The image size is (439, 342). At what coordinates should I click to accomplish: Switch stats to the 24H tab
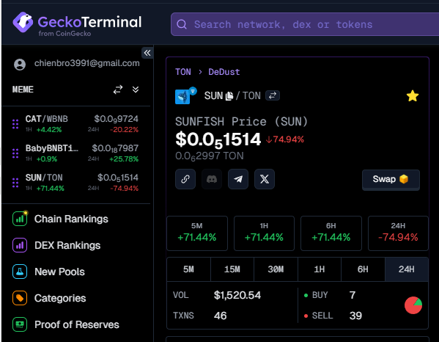407,269
